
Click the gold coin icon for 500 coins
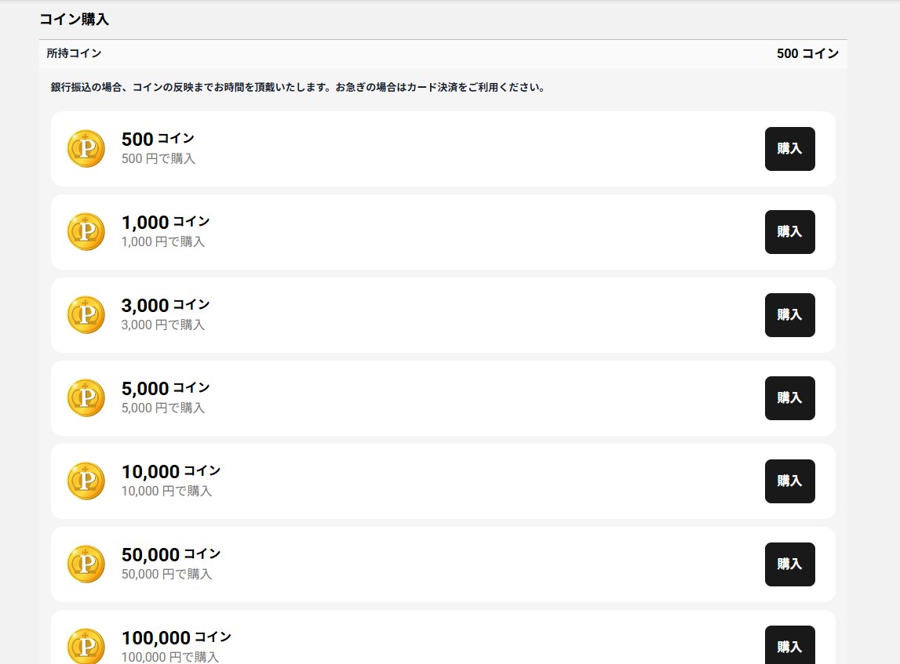[x=86, y=149]
